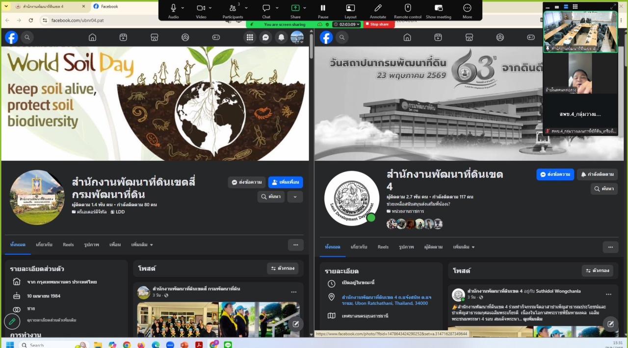Open Windows Start menu

point(10,345)
